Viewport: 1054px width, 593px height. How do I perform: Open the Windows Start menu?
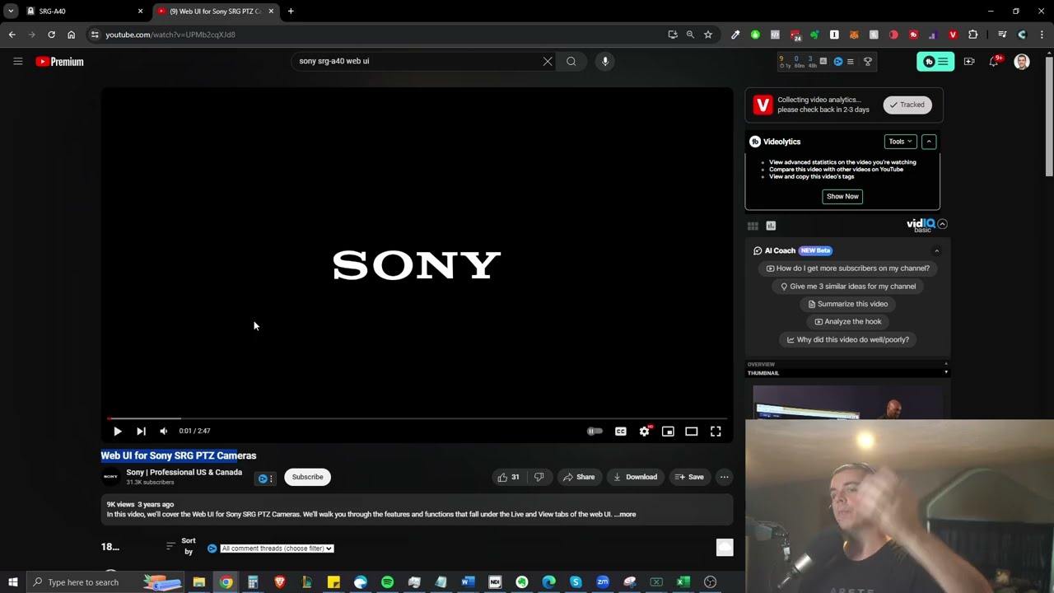[13, 582]
